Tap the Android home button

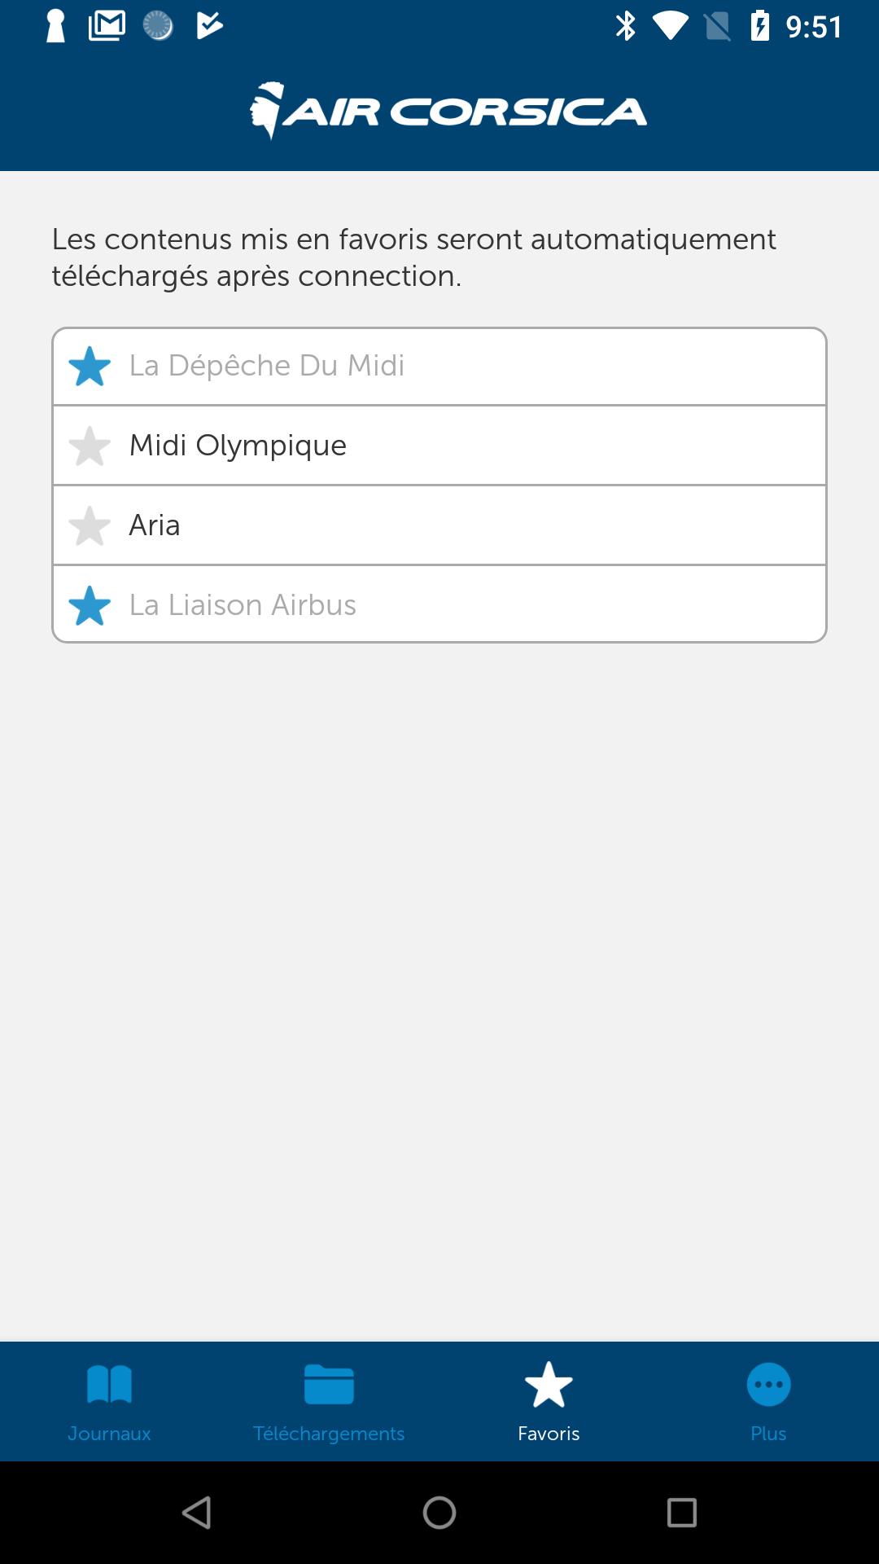(x=439, y=1513)
